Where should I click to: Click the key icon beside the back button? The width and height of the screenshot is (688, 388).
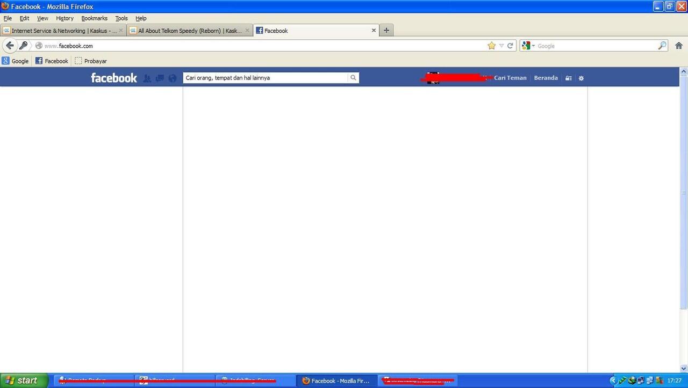[23, 46]
